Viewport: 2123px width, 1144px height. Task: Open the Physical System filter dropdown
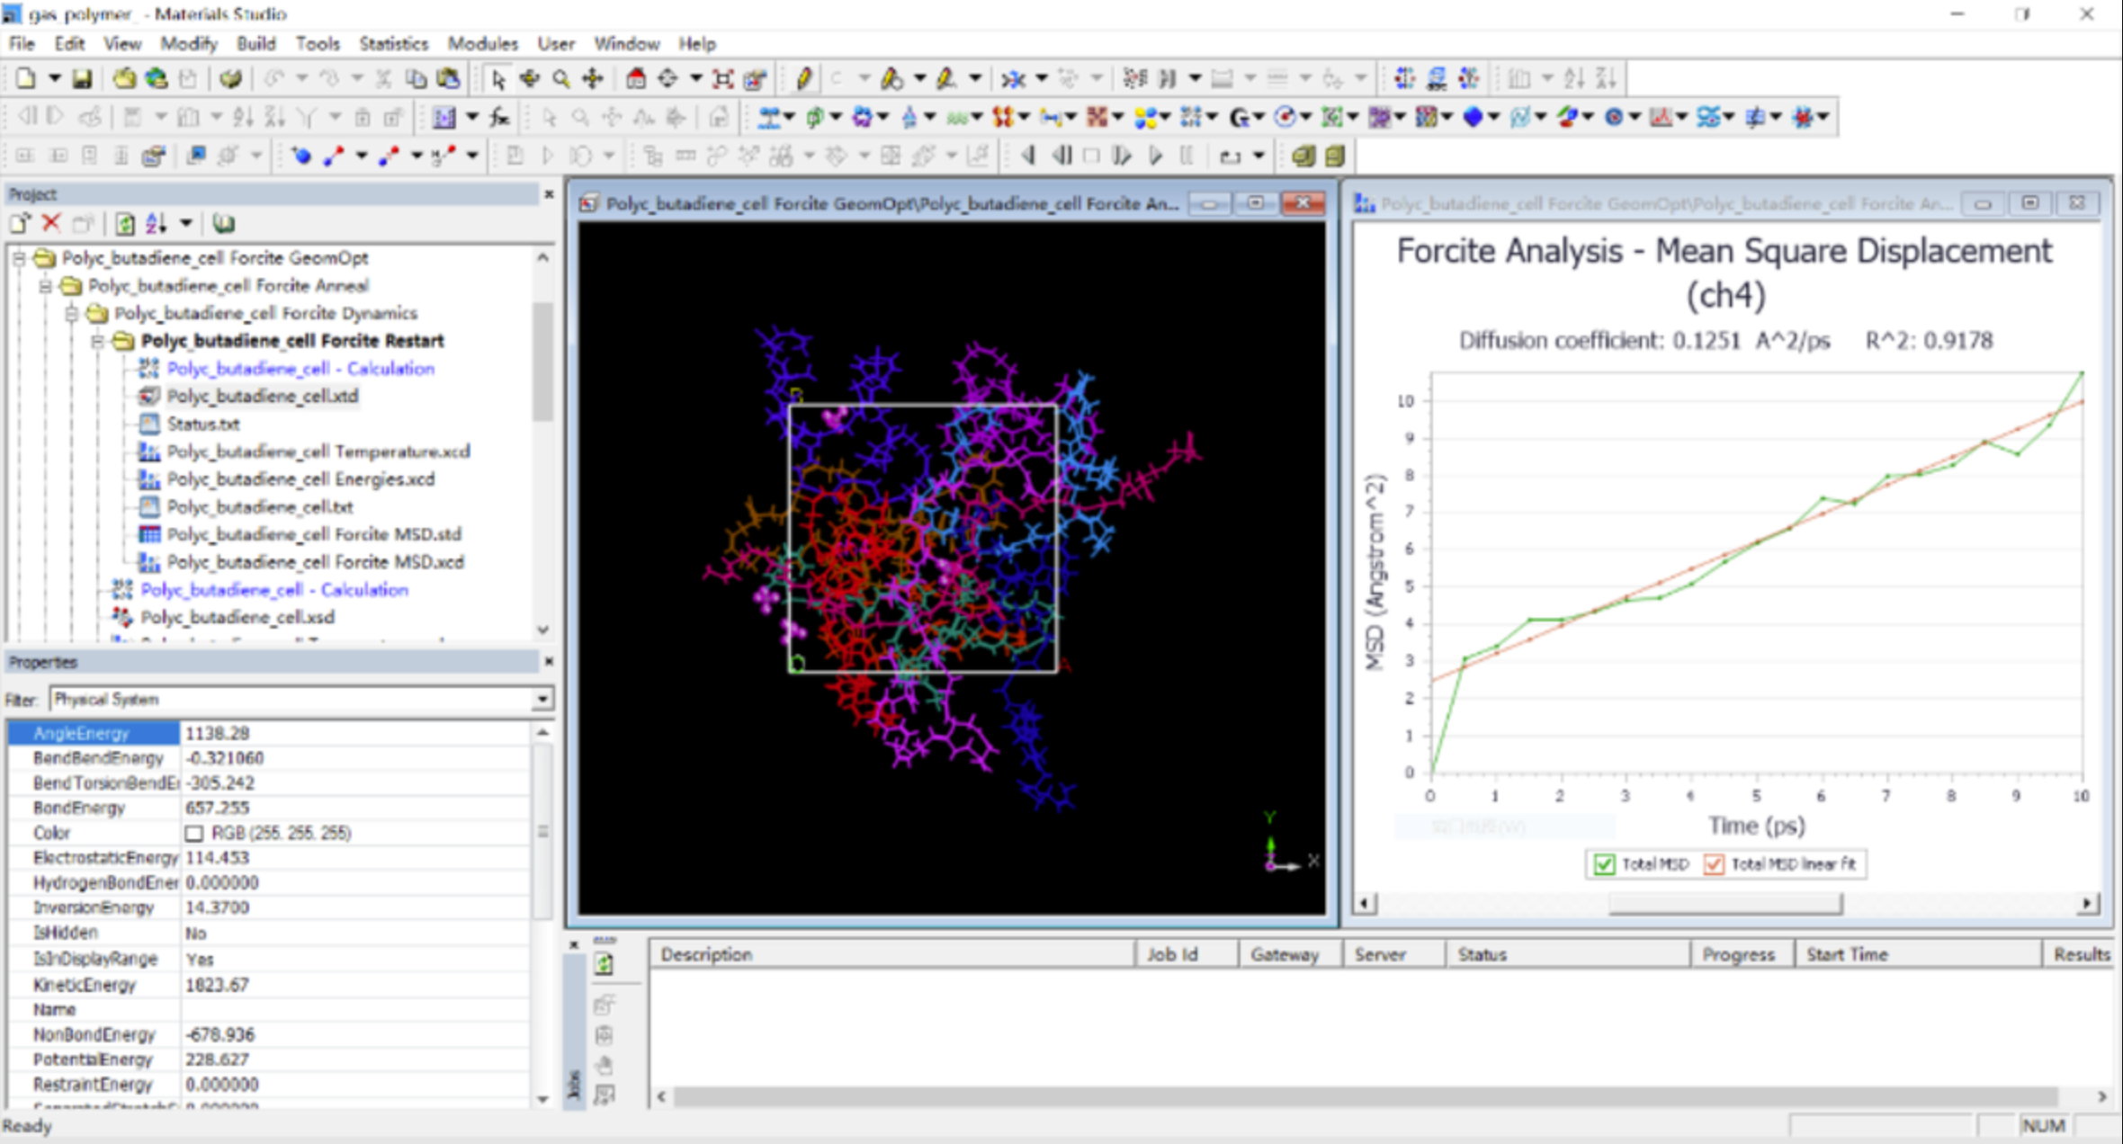pos(542,699)
